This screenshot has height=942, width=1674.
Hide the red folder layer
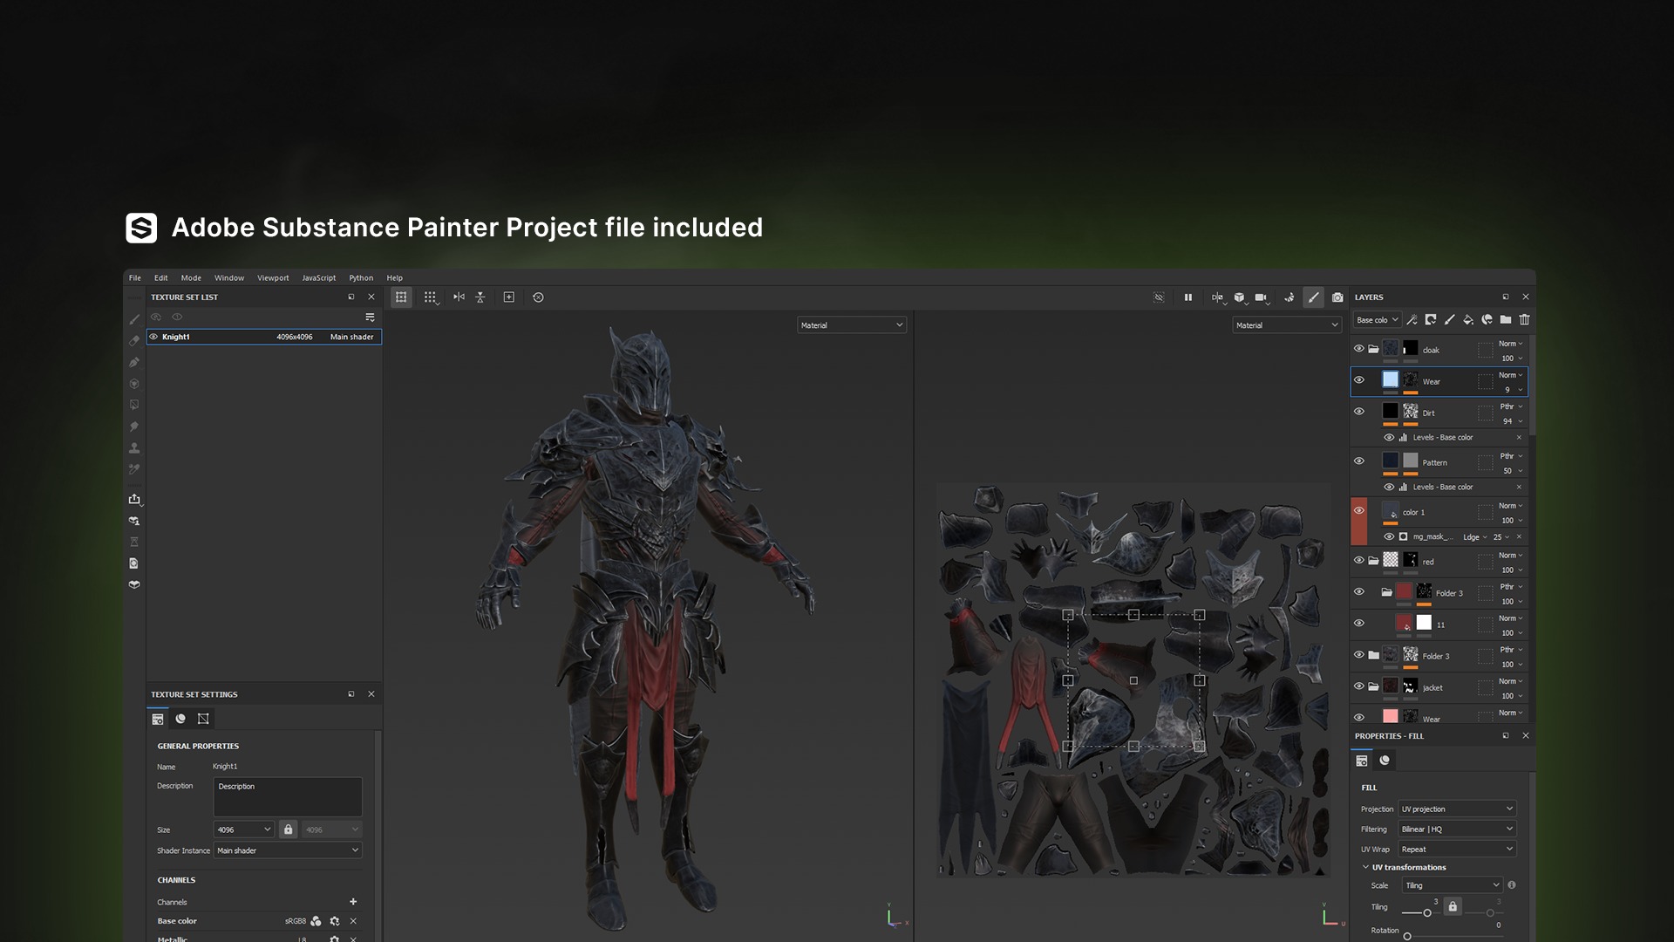click(1358, 561)
